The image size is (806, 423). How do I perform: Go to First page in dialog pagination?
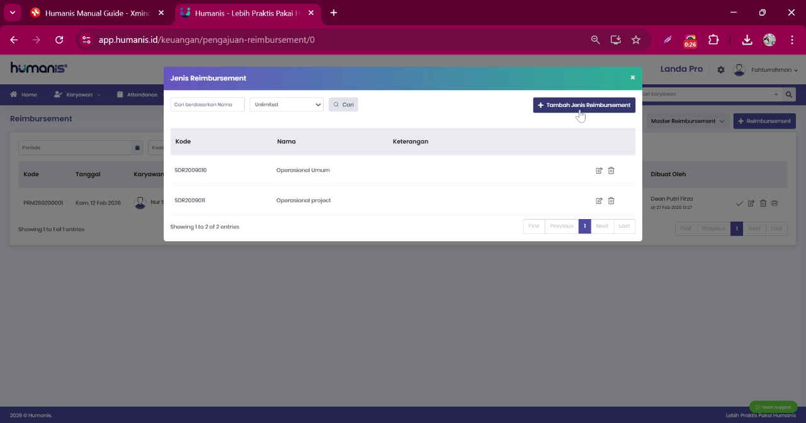point(534,226)
